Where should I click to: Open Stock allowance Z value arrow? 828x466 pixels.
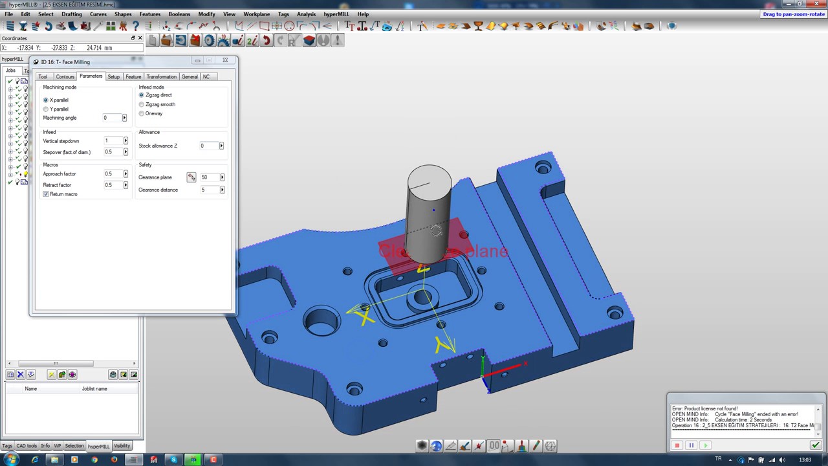[x=221, y=146]
